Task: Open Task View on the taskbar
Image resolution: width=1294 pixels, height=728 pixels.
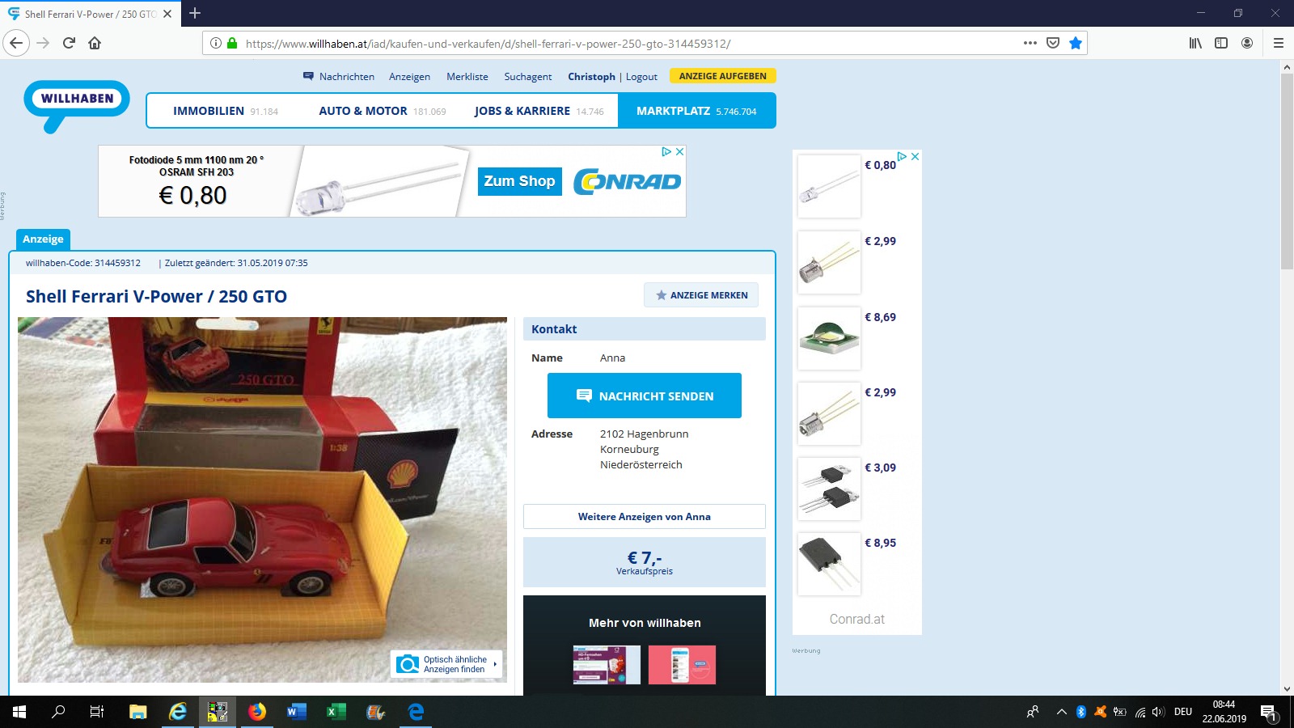Action: point(97,712)
